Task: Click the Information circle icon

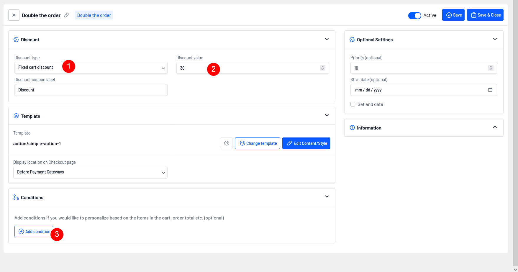Action: (x=352, y=128)
